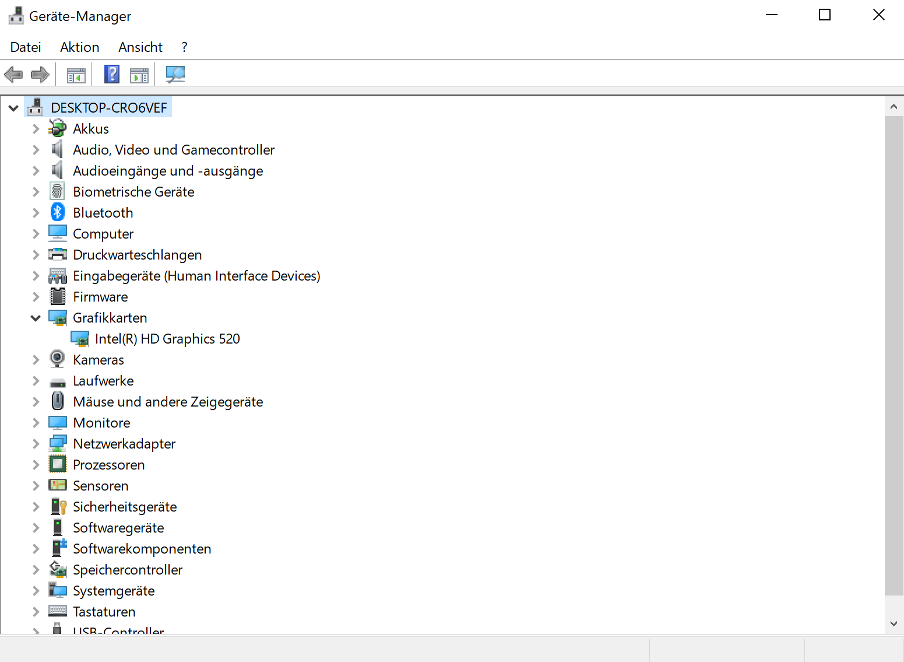904x662 pixels.
Task: Maximize the Geräte-Manager window
Action: (x=825, y=15)
